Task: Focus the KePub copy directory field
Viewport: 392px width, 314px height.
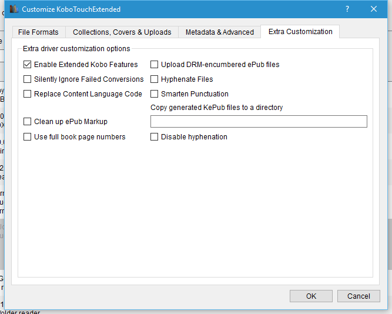Action: pyautogui.click(x=259, y=121)
